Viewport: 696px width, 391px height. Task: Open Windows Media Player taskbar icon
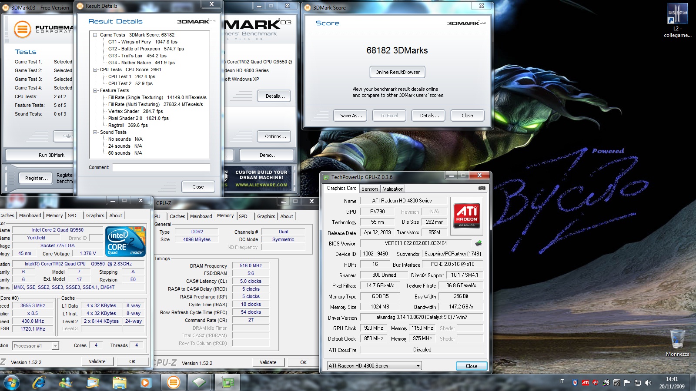(145, 382)
